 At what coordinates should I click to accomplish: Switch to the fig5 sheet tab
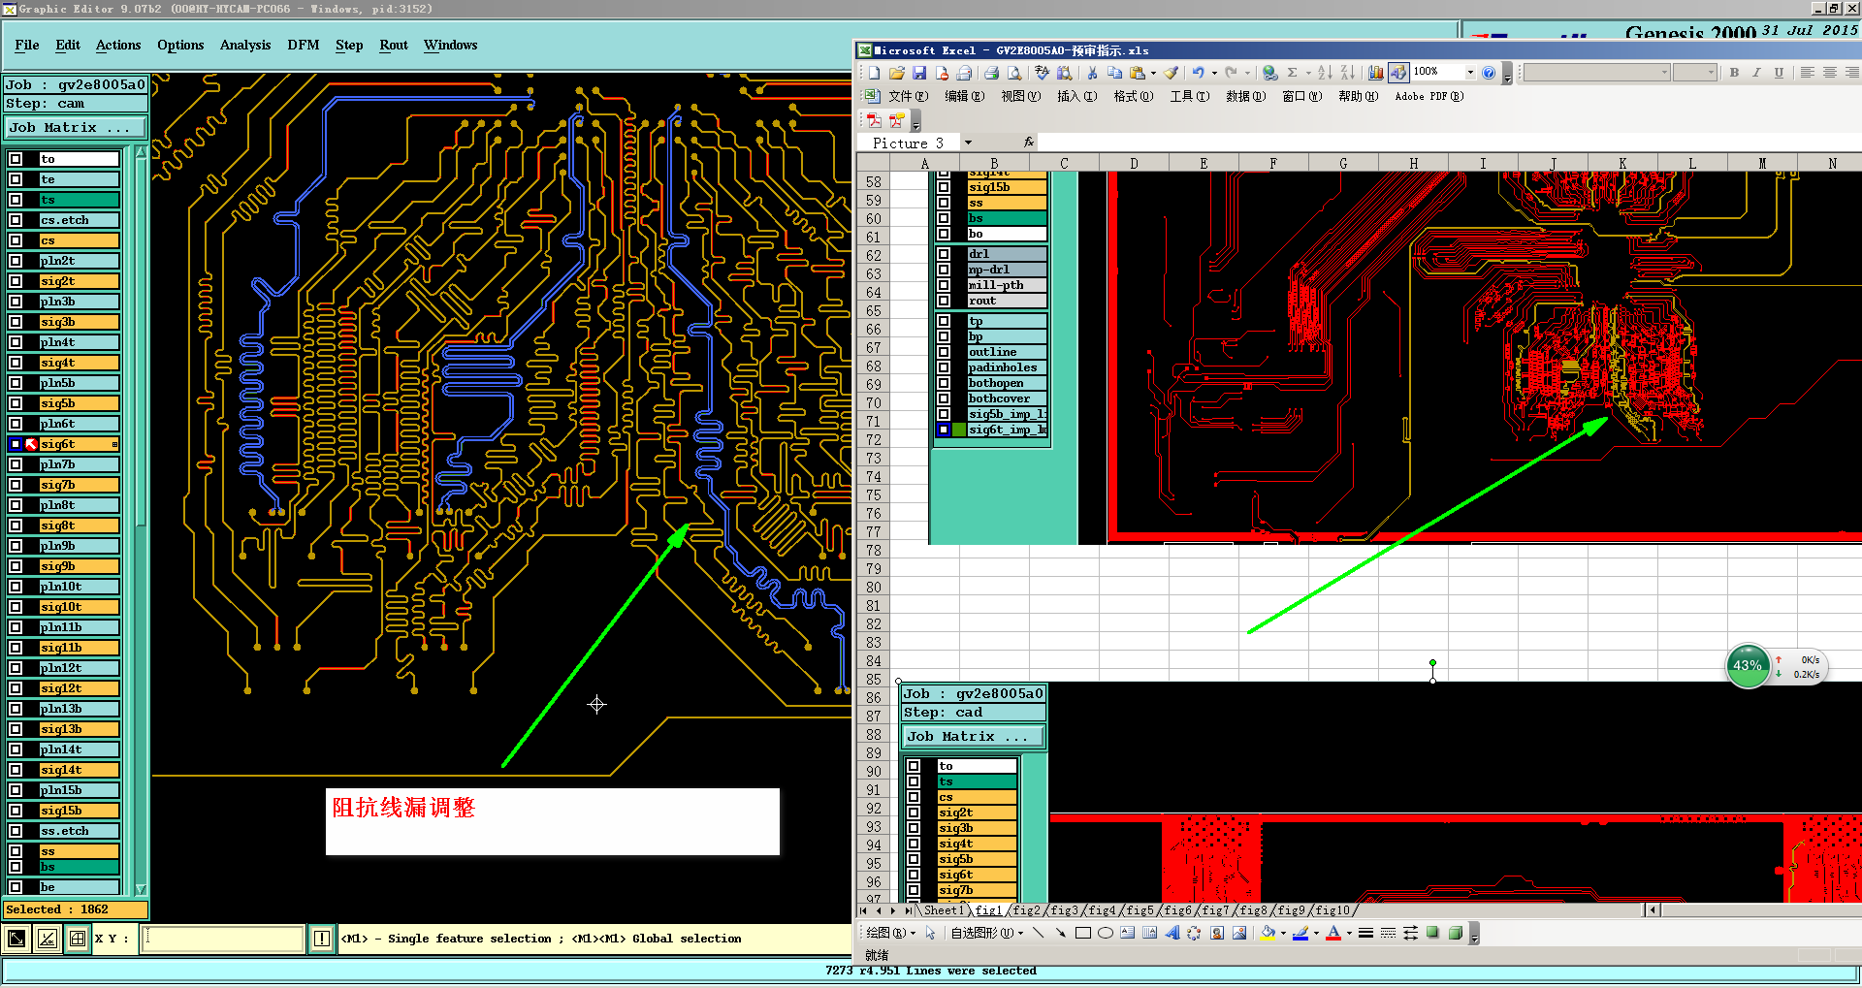tap(1139, 910)
